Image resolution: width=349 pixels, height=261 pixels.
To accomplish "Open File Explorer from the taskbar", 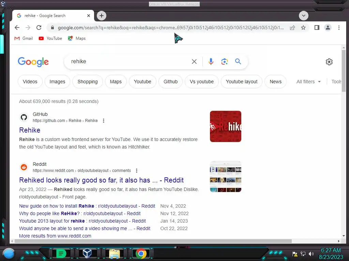I will (115, 254).
